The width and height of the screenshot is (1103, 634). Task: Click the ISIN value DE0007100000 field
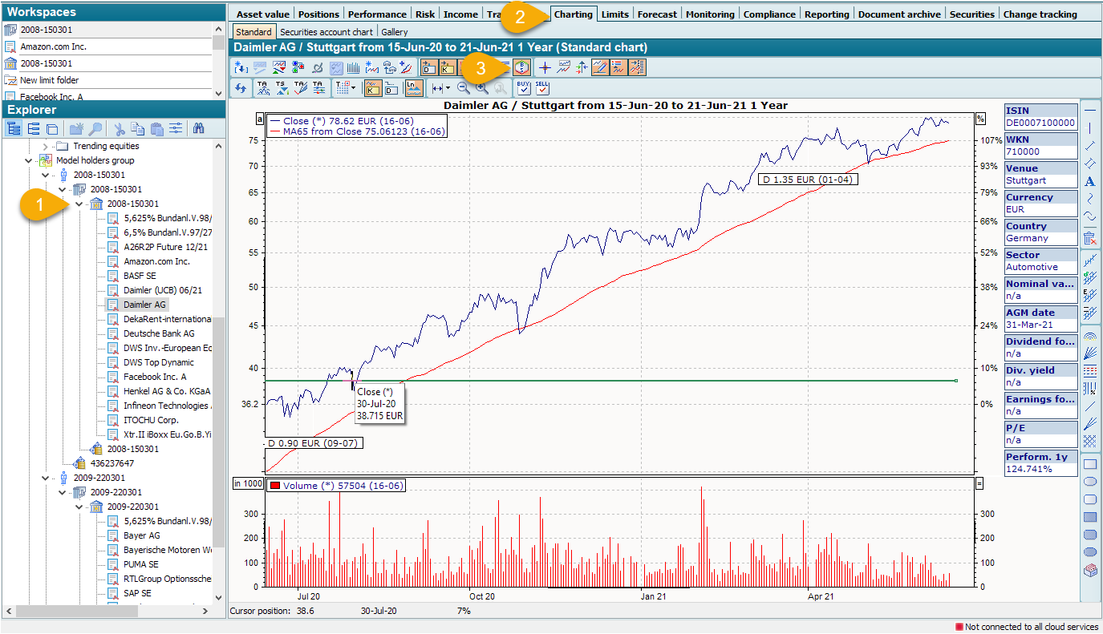point(1040,123)
